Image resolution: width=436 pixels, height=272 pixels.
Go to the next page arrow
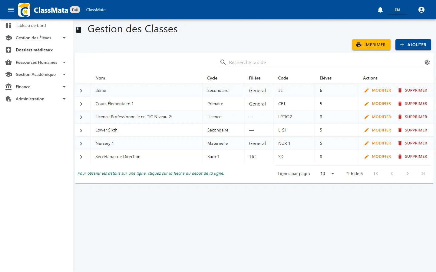pos(408,173)
